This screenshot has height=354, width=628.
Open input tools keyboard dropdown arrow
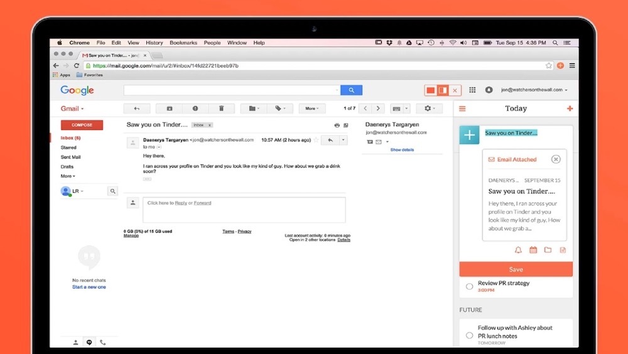click(406, 109)
